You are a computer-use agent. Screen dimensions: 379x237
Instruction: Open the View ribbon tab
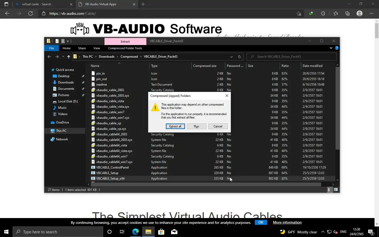(x=97, y=48)
